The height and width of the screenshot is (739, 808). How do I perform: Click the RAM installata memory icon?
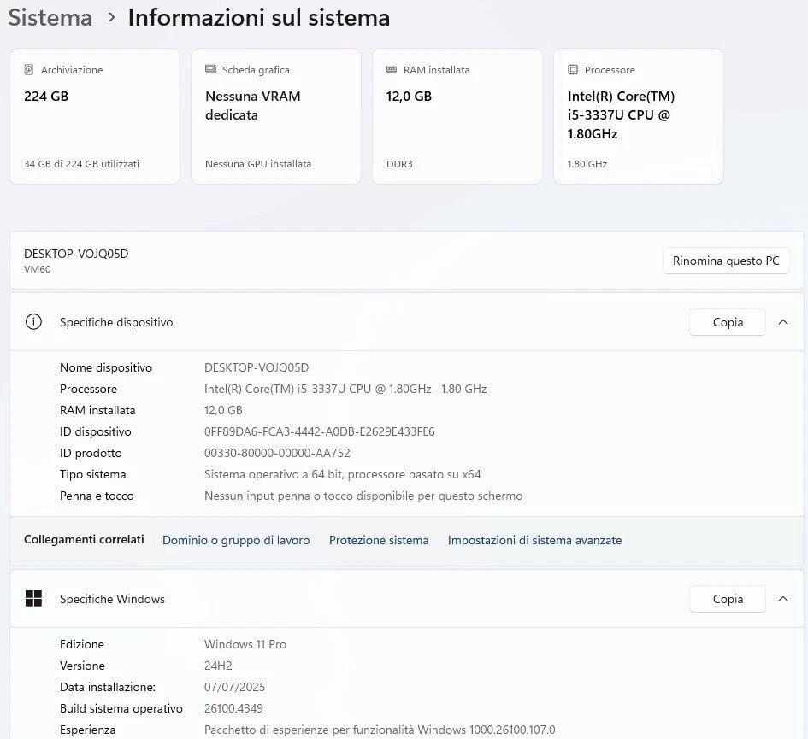point(392,69)
